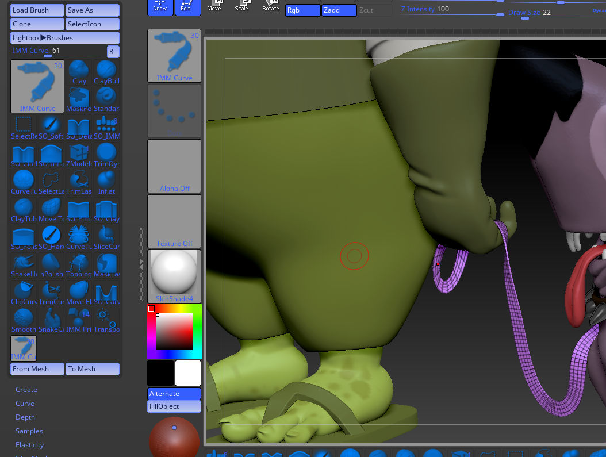Screen dimensions: 606x457
Task: Toggle Draw mode in top shelf
Action: tap(160, 7)
